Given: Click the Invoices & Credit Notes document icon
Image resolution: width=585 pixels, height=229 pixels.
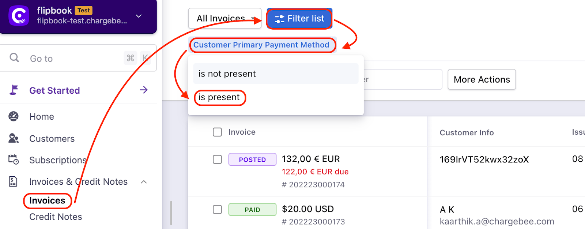Looking at the screenshot, I should click(13, 181).
